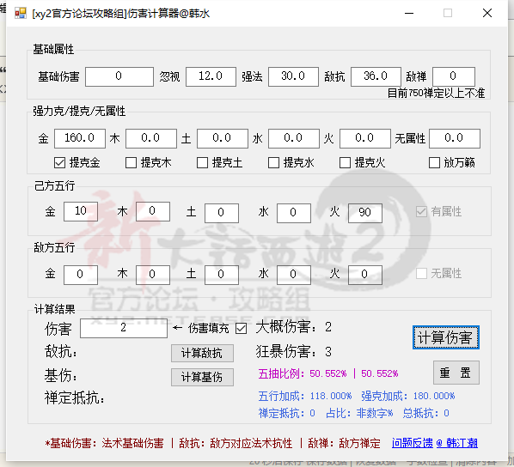Focus the 基础伤害 input field

coord(119,76)
